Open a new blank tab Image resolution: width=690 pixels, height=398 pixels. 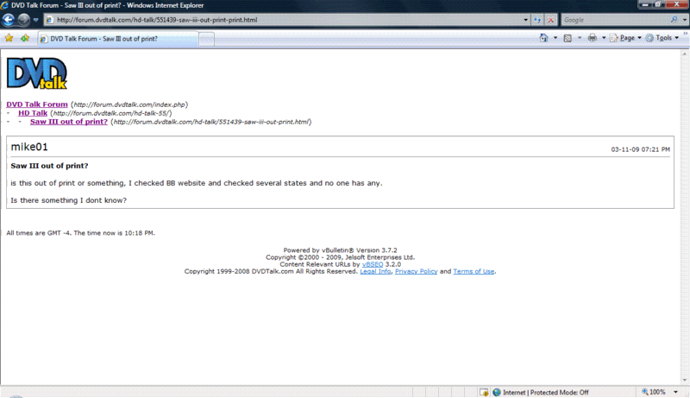[x=207, y=38]
